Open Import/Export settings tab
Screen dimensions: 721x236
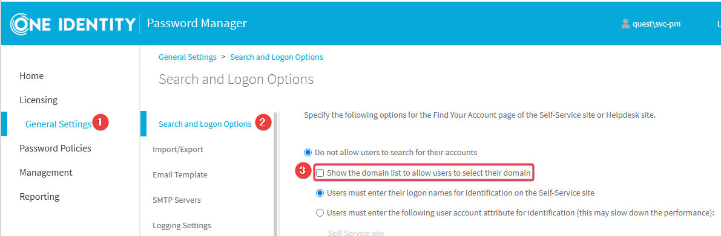pos(177,150)
